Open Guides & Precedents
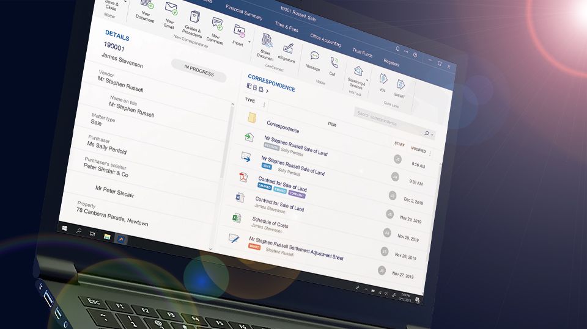Image resolution: width=587 pixels, height=329 pixels. tap(195, 17)
